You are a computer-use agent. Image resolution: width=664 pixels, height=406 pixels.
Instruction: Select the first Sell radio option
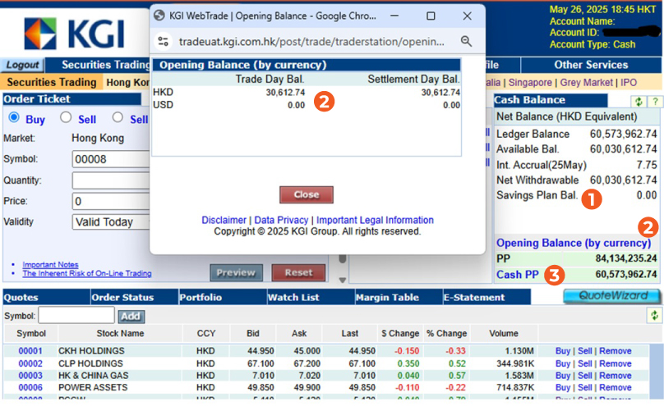pos(66,117)
